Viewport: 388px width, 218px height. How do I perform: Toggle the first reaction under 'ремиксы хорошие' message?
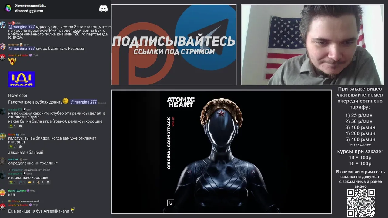click(12, 126)
